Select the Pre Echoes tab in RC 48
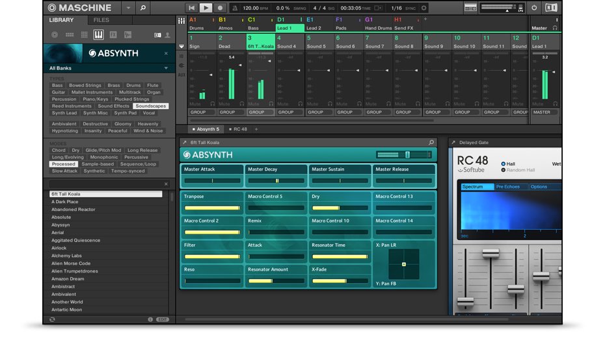The image size is (605, 344). (508, 187)
